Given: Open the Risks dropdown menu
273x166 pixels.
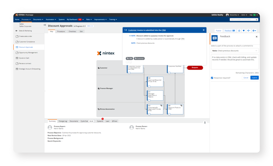Looking at the screenshot, I should click(x=89, y=19).
